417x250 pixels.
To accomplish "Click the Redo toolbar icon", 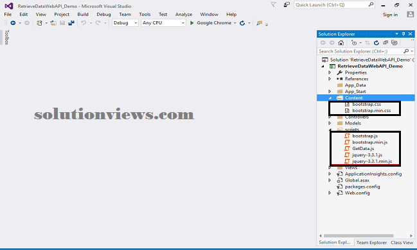I will click(98, 23).
